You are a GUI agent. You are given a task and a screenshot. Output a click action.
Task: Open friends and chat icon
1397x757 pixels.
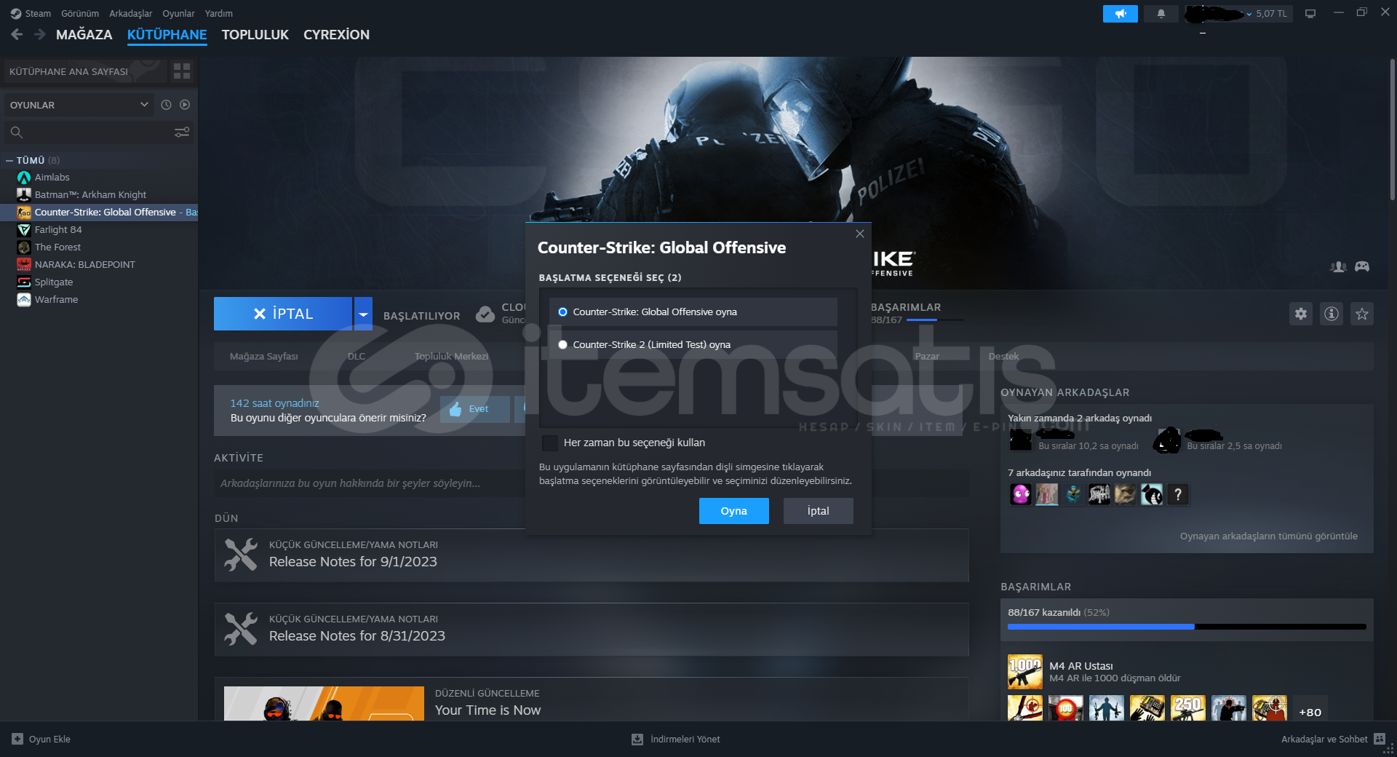pyautogui.click(x=1380, y=739)
